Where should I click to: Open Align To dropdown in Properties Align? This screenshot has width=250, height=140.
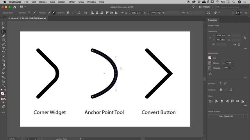(211, 101)
